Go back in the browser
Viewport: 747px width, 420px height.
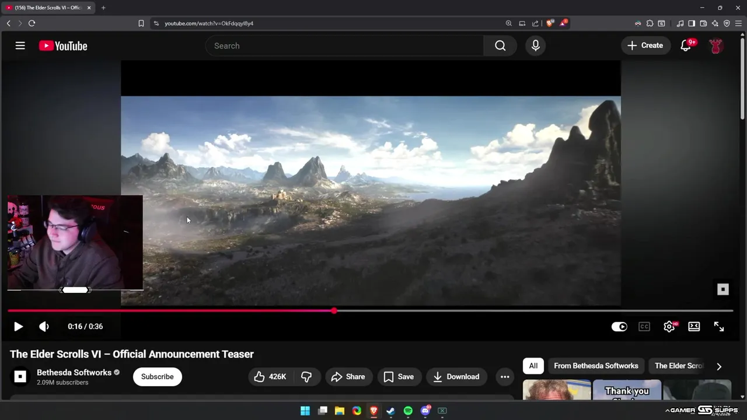coord(8,23)
